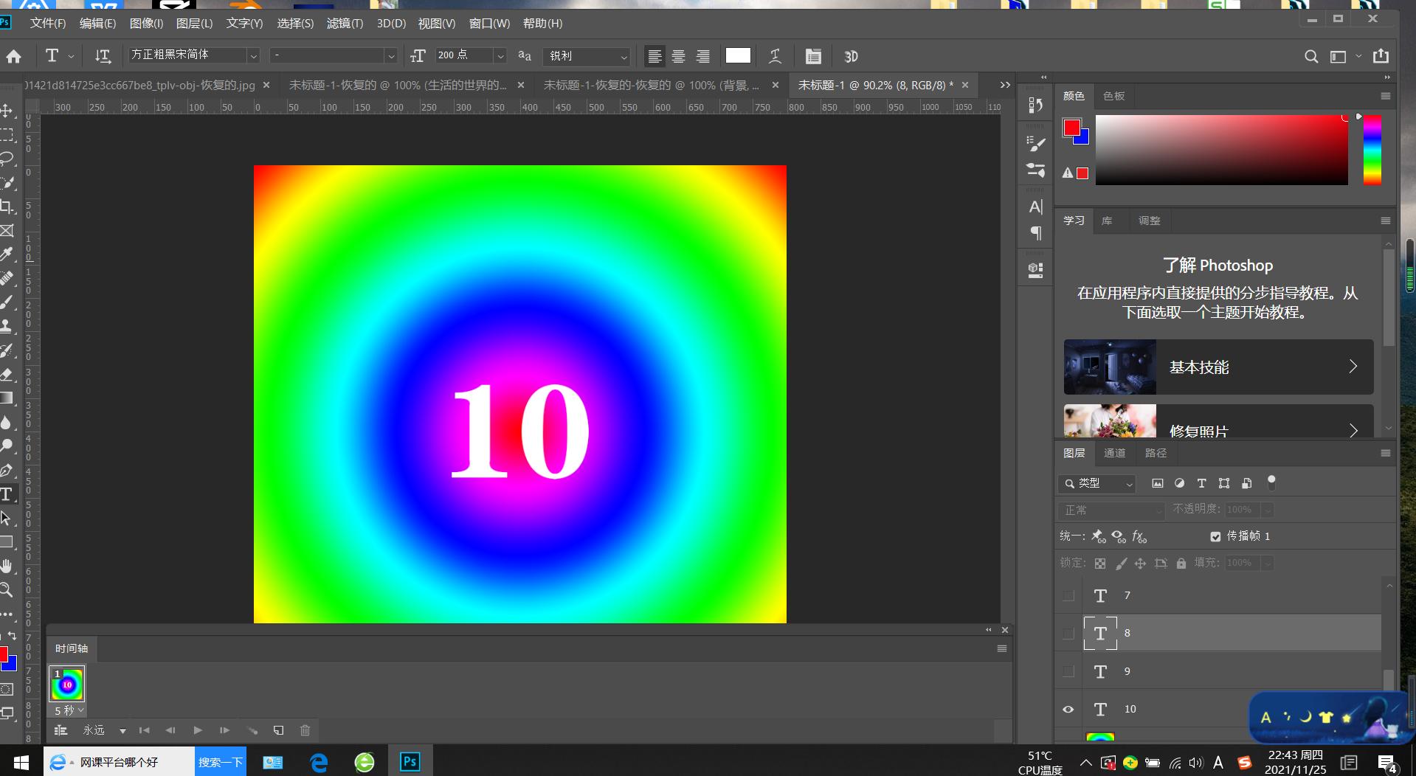This screenshot has width=1416, height=776.
Task: Uncheck the 传播帧 1 checkbox
Action: [1215, 536]
